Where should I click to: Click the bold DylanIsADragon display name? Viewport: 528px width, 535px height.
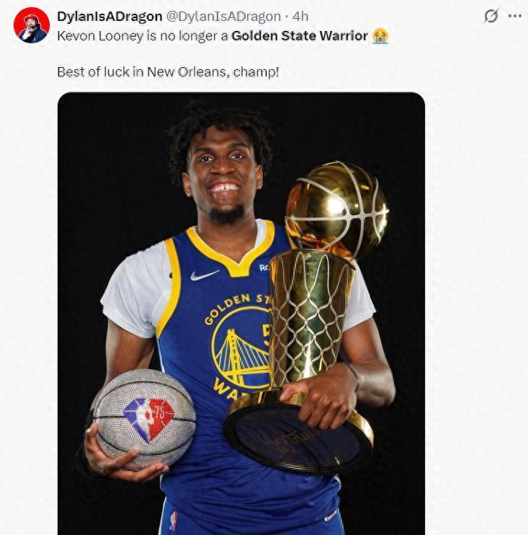[109, 17]
